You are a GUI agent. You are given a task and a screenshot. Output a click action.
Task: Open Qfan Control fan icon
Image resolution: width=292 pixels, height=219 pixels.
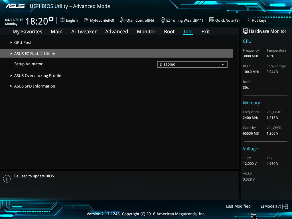click(x=123, y=20)
